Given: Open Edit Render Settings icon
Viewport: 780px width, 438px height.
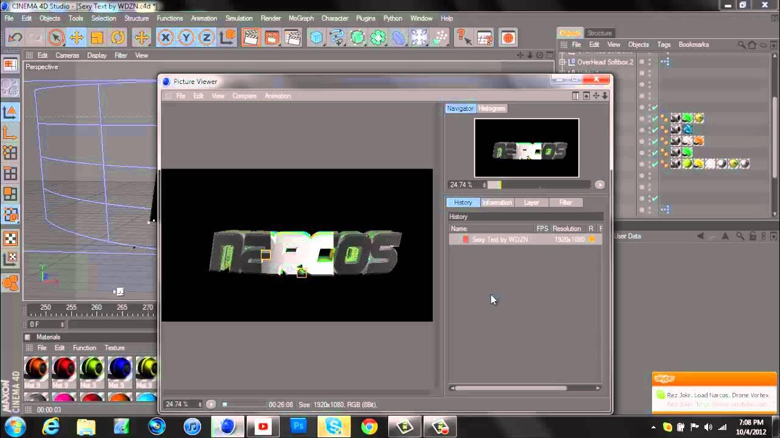Looking at the screenshot, I should click(293, 38).
